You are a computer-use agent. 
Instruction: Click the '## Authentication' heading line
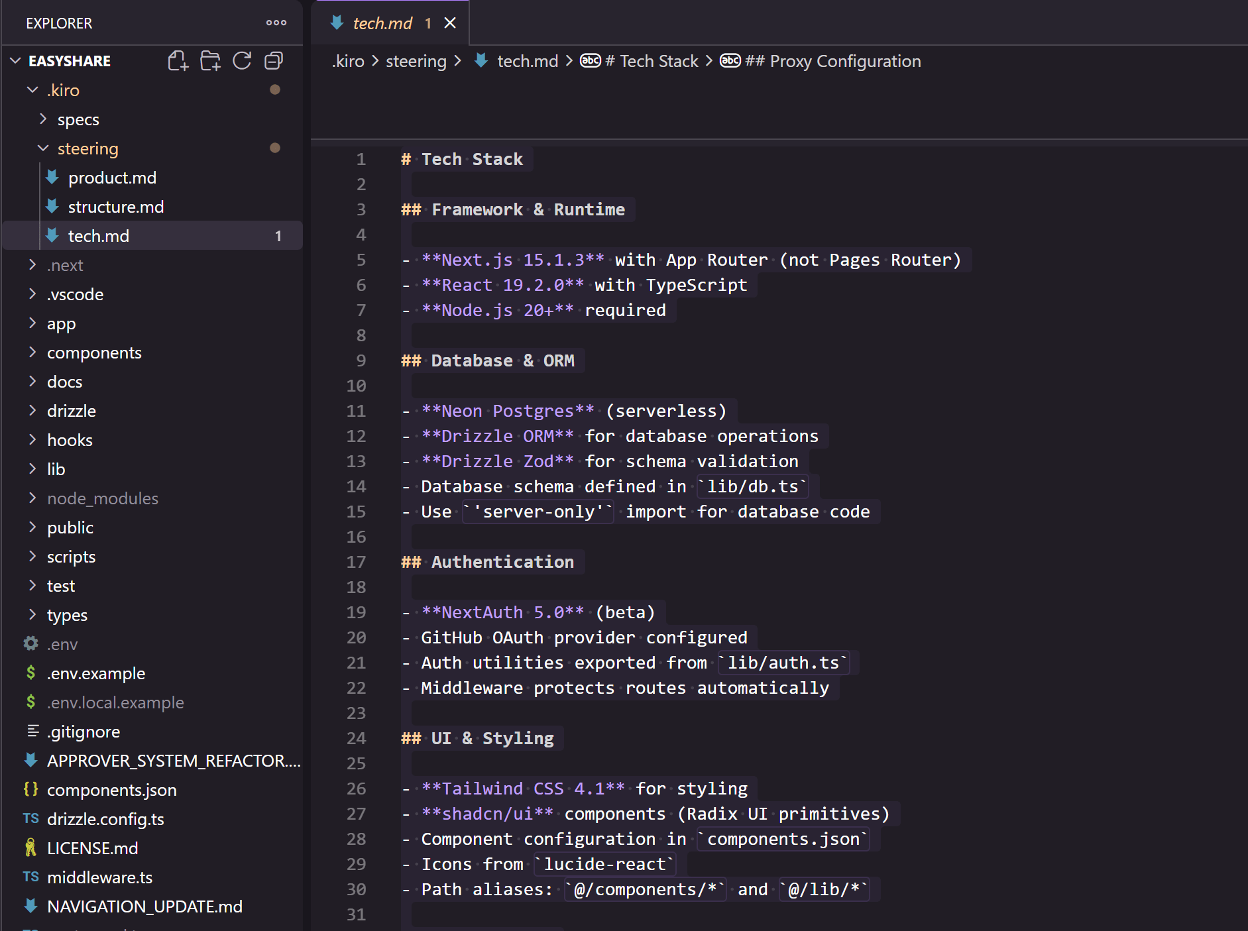click(x=488, y=562)
